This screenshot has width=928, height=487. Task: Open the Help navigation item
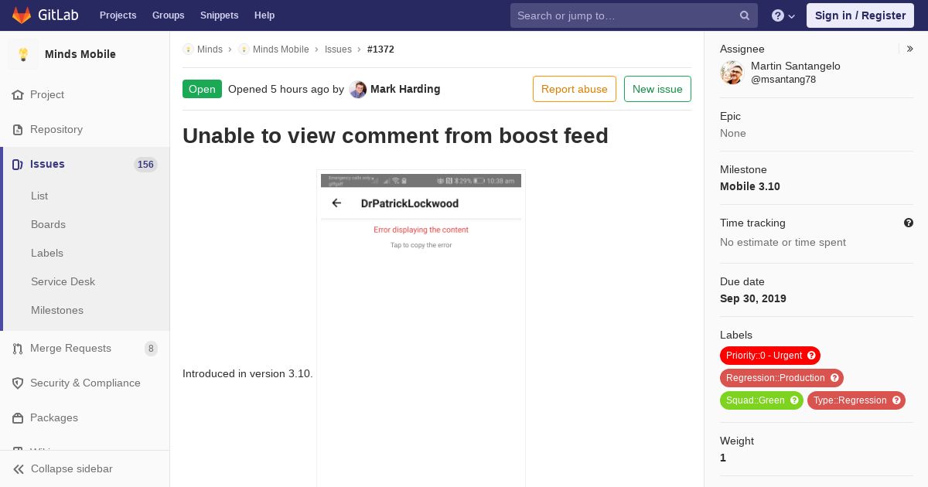264,15
